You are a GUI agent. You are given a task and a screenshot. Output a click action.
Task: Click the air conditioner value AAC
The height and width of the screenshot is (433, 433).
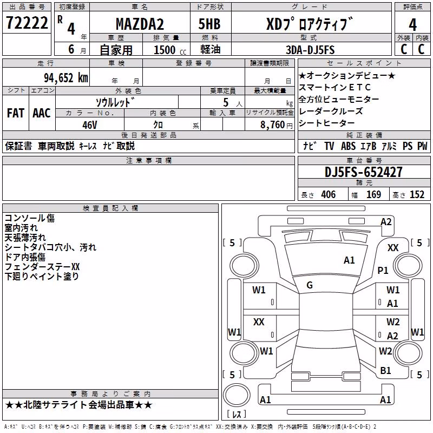(42, 113)
